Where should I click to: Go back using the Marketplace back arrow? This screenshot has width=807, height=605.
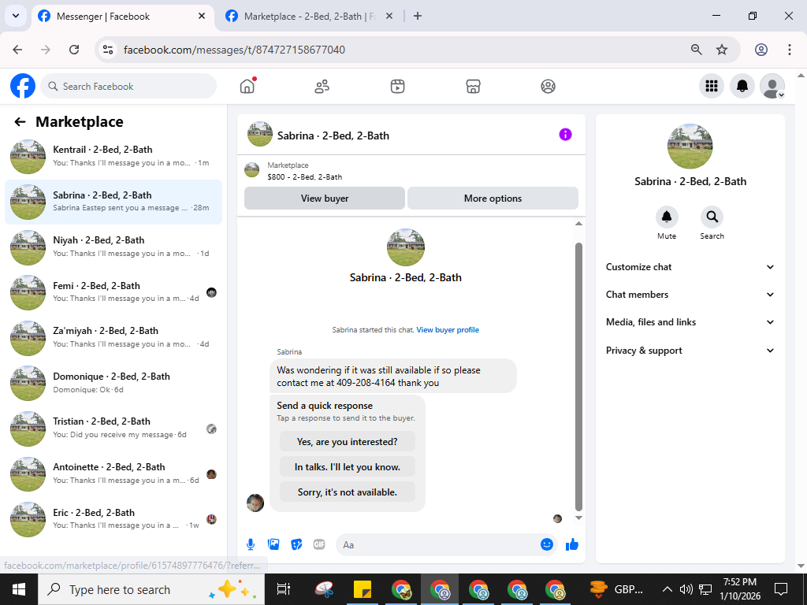point(20,122)
